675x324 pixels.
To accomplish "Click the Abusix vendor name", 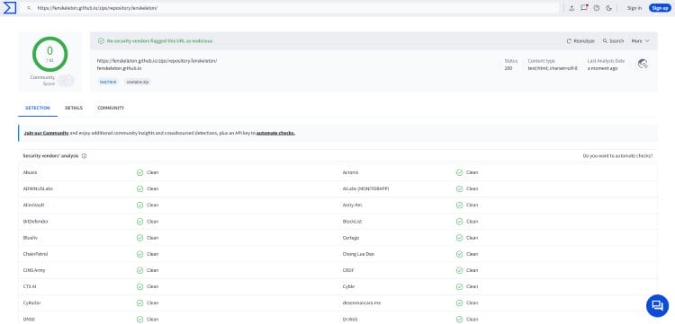I will click(30, 172).
